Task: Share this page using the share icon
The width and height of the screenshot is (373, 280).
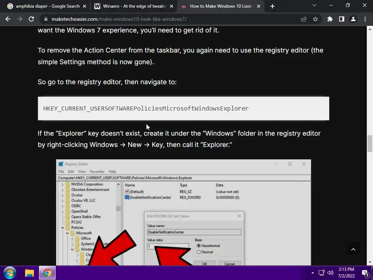Action: coord(304,19)
